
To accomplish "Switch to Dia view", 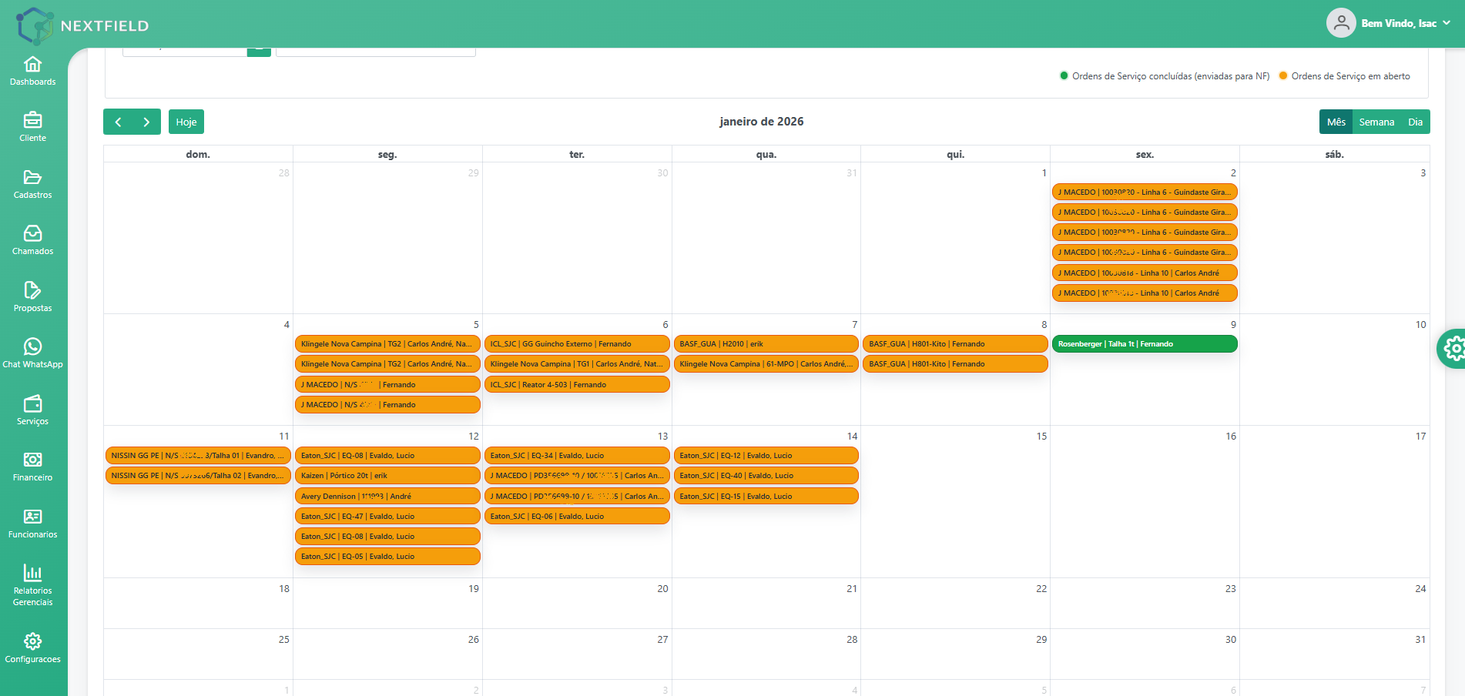I will pos(1415,122).
